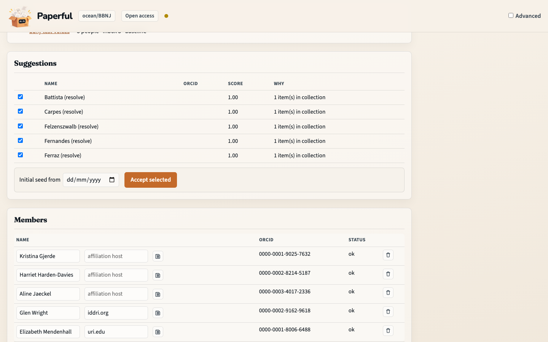The width and height of the screenshot is (548, 342).
Task: Enable the Advanced checkbox
Action: point(511,16)
